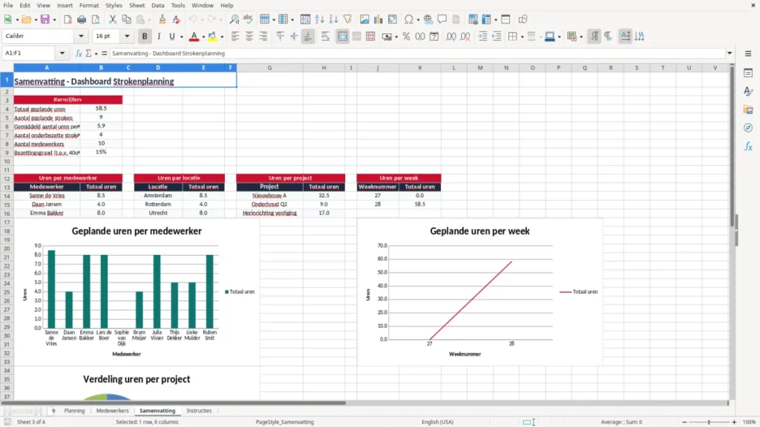The height and width of the screenshot is (427, 760).
Task: Toggle Left-to-Right paragraph direction
Action: tap(594, 36)
